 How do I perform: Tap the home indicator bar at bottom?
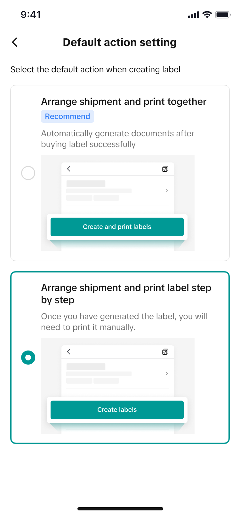click(120, 508)
